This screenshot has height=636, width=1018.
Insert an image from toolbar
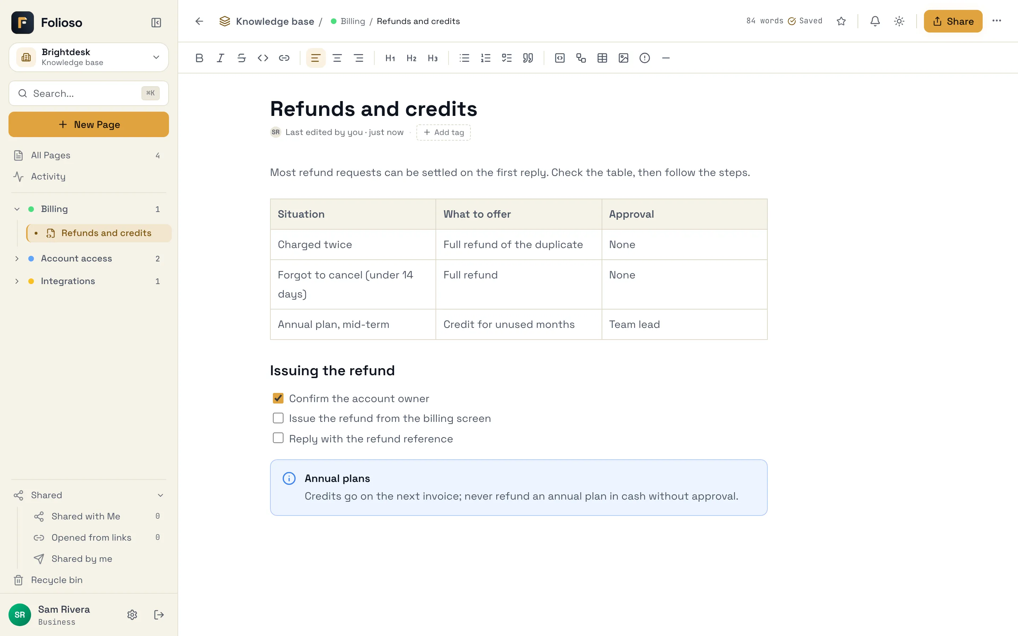click(x=624, y=58)
